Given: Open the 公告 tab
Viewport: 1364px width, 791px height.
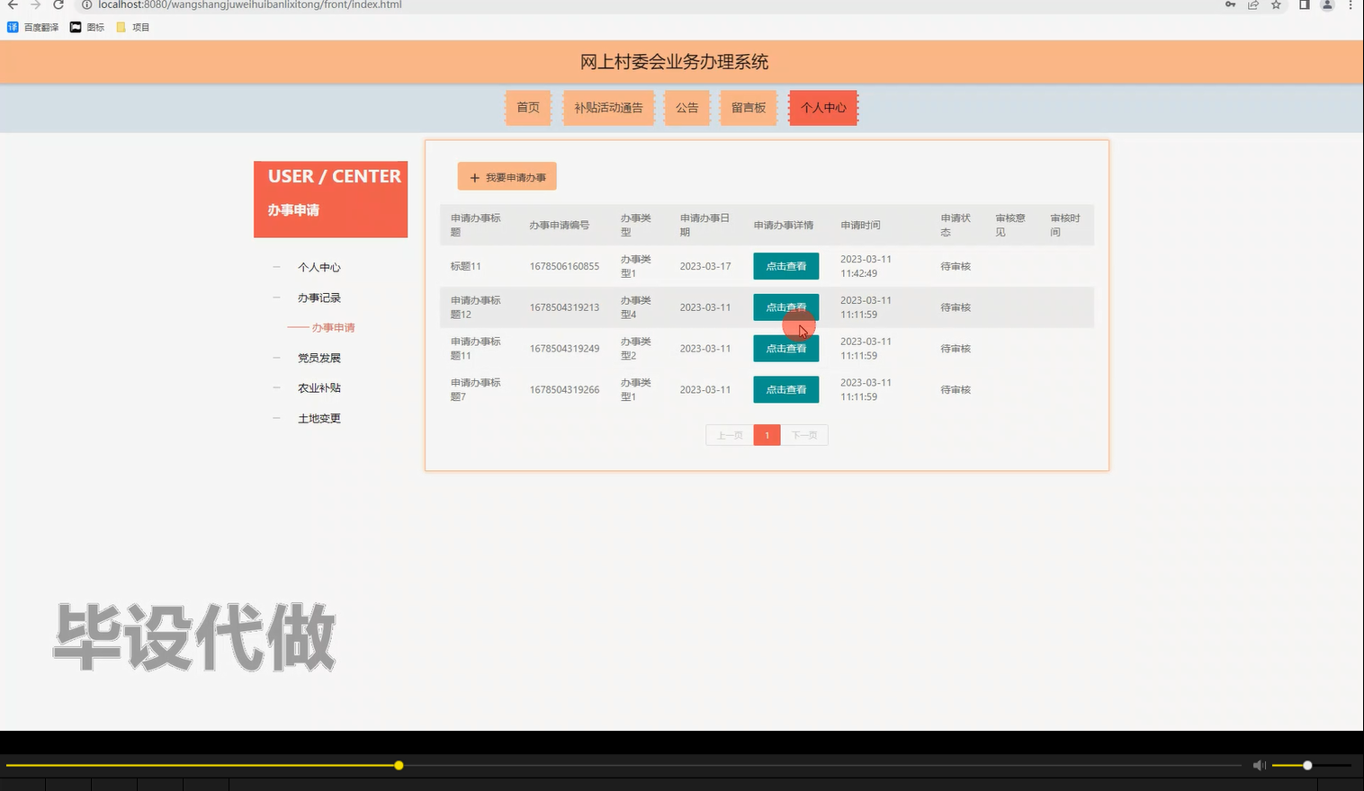Looking at the screenshot, I should click(x=687, y=108).
